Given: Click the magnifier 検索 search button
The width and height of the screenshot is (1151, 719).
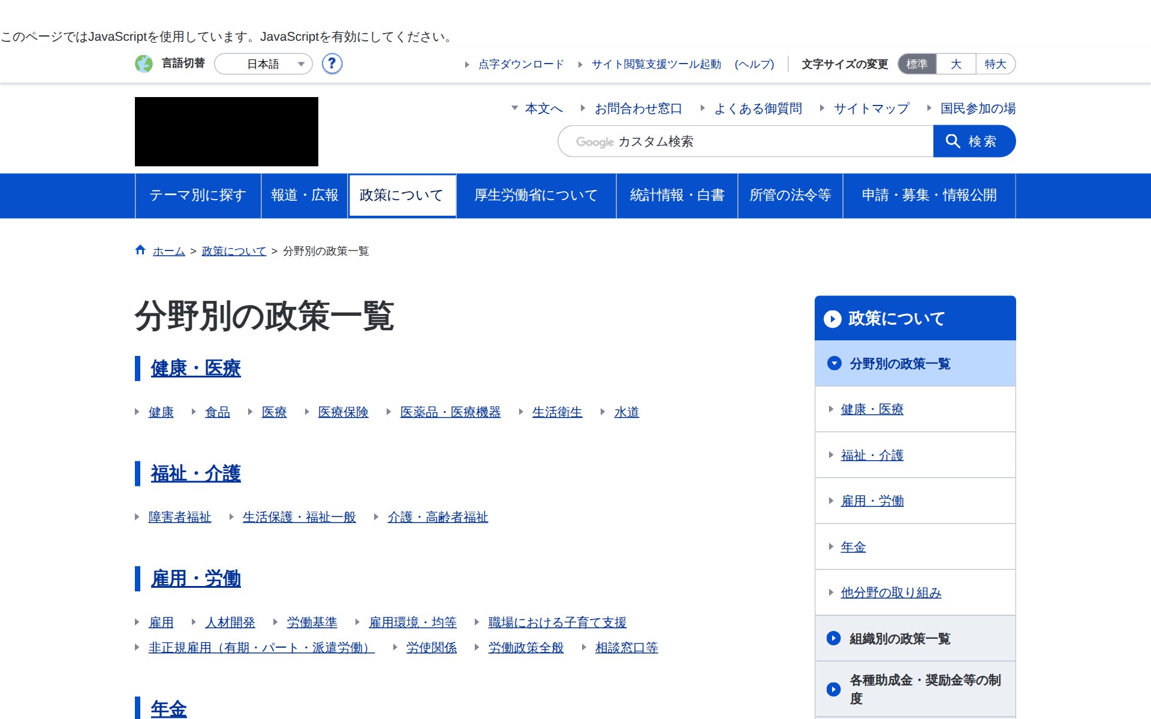Looking at the screenshot, I should pos(974,141).
